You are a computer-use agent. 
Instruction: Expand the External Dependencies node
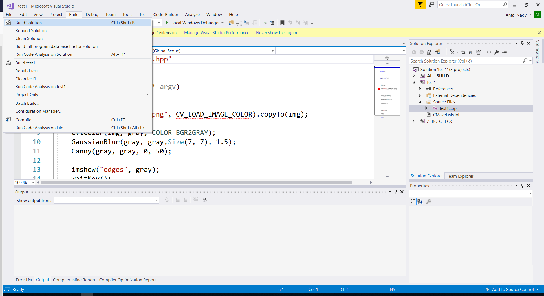point(420,95)
